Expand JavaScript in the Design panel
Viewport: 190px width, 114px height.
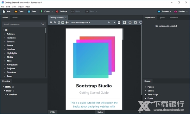tap(146, 95)
